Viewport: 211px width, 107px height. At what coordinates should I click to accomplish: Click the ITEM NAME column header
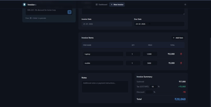coord(87,45)
